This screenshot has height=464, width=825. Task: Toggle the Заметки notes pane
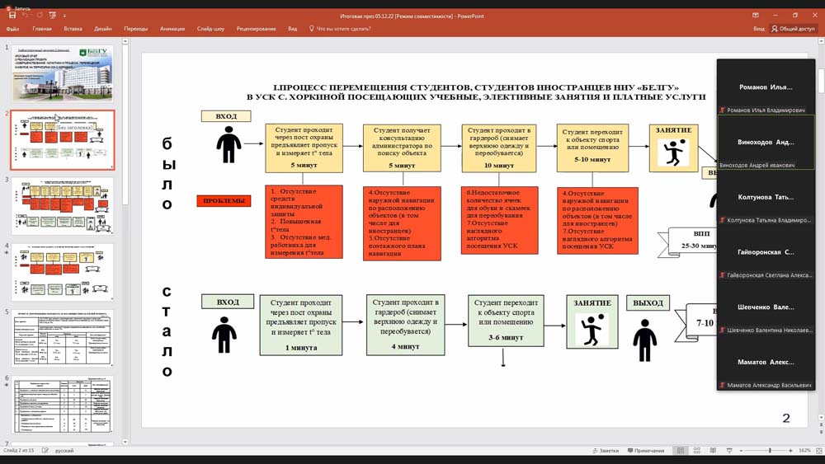tap(605, 451)
